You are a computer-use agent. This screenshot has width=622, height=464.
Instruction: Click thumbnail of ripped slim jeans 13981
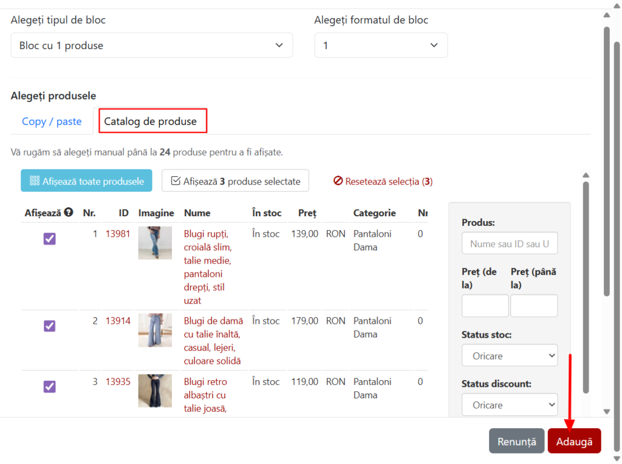[x=155, y=243]
